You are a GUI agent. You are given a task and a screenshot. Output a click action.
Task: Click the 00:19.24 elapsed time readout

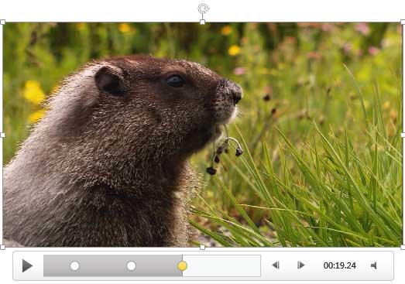tap(340, 265)
